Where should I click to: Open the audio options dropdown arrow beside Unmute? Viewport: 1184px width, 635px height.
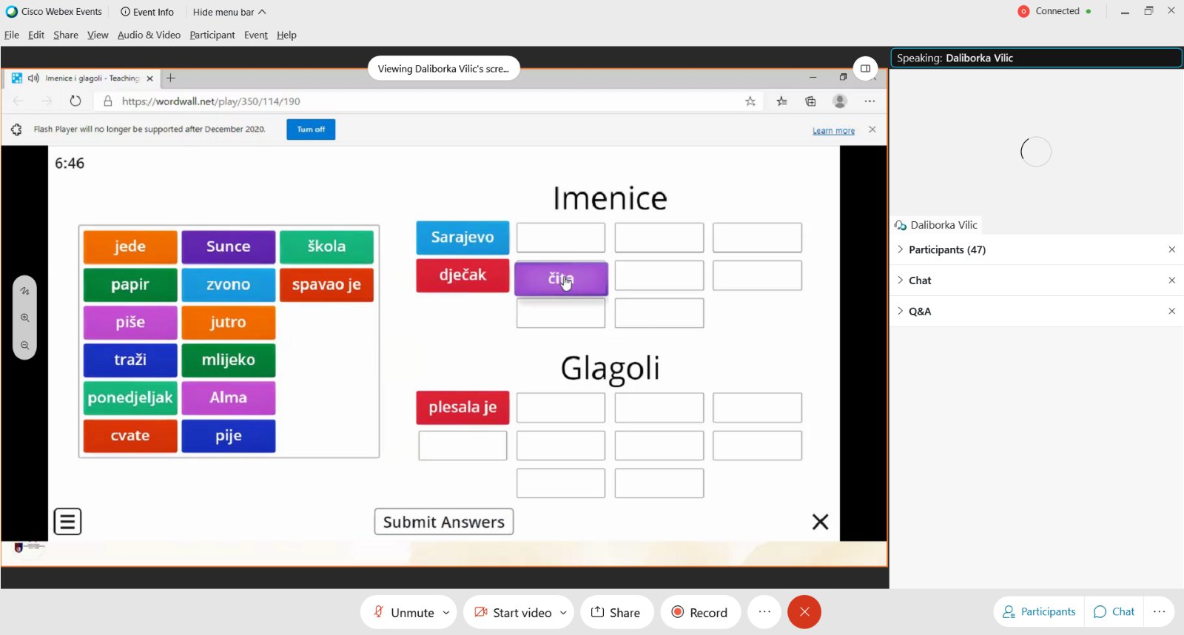(x=446, y=613)
